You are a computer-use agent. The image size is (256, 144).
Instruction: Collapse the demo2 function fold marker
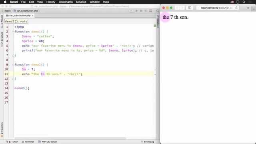point(13,65)
